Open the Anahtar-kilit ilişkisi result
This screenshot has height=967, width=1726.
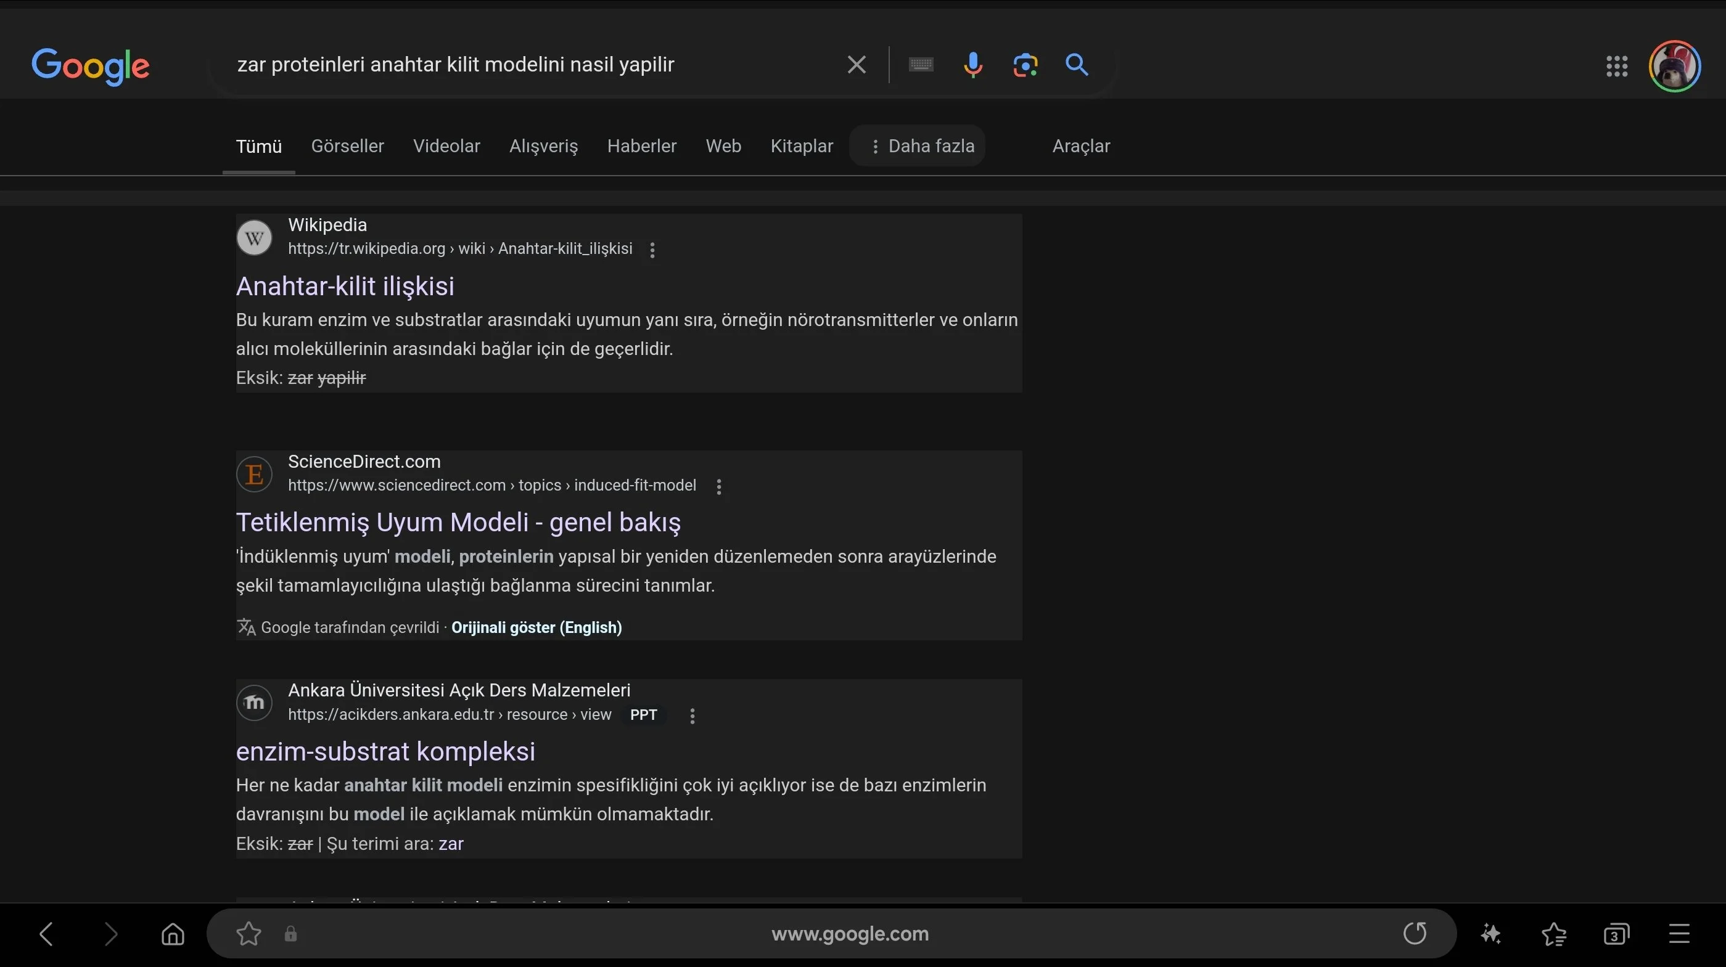tap(345, 286)
